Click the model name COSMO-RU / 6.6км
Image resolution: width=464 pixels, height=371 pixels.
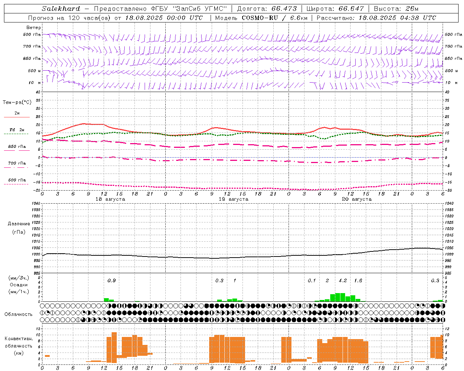coord(275,18)
